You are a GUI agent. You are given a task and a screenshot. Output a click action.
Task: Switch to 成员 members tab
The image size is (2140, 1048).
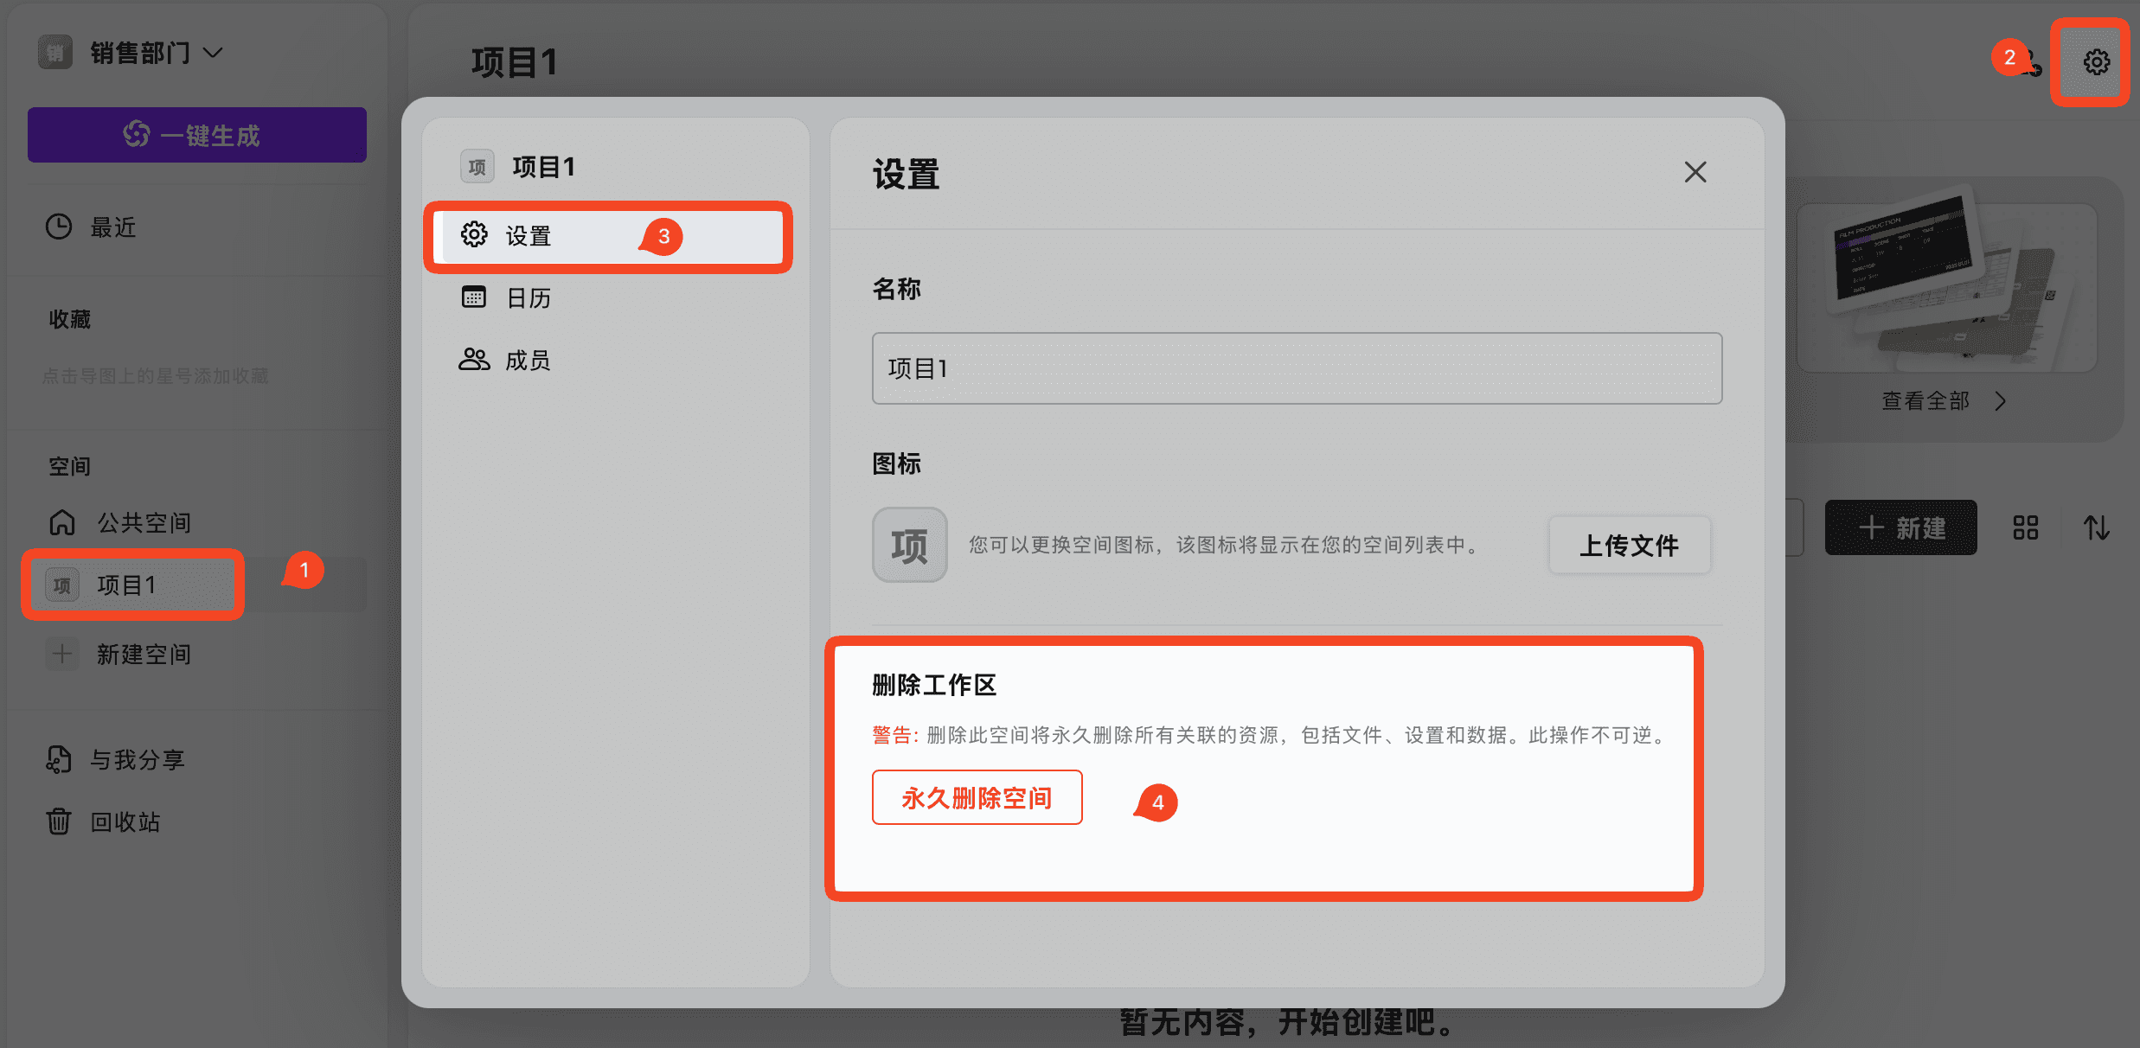point(528,360)
